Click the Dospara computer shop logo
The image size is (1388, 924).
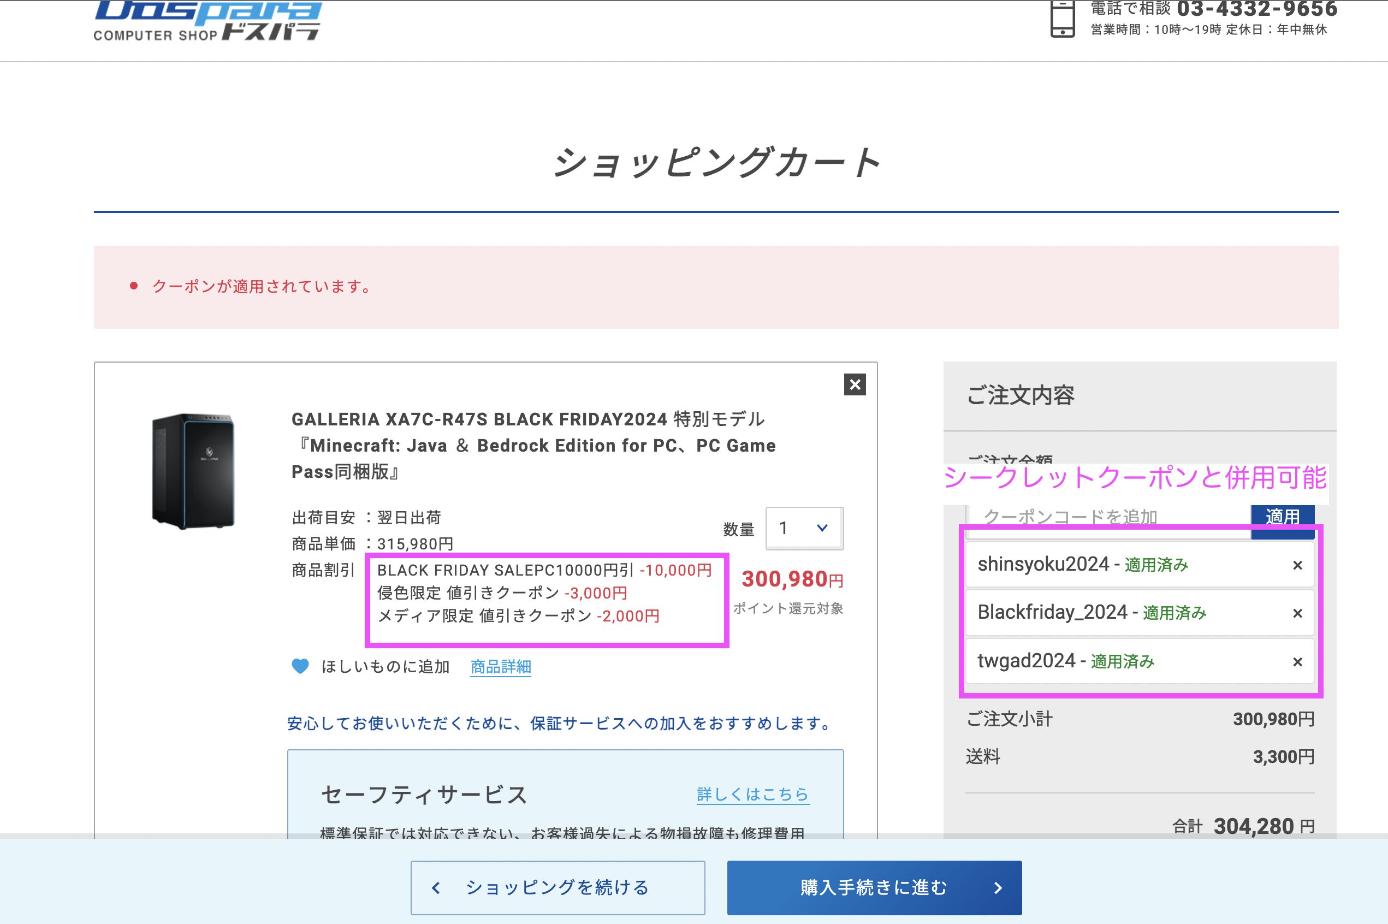click(207, 21)
